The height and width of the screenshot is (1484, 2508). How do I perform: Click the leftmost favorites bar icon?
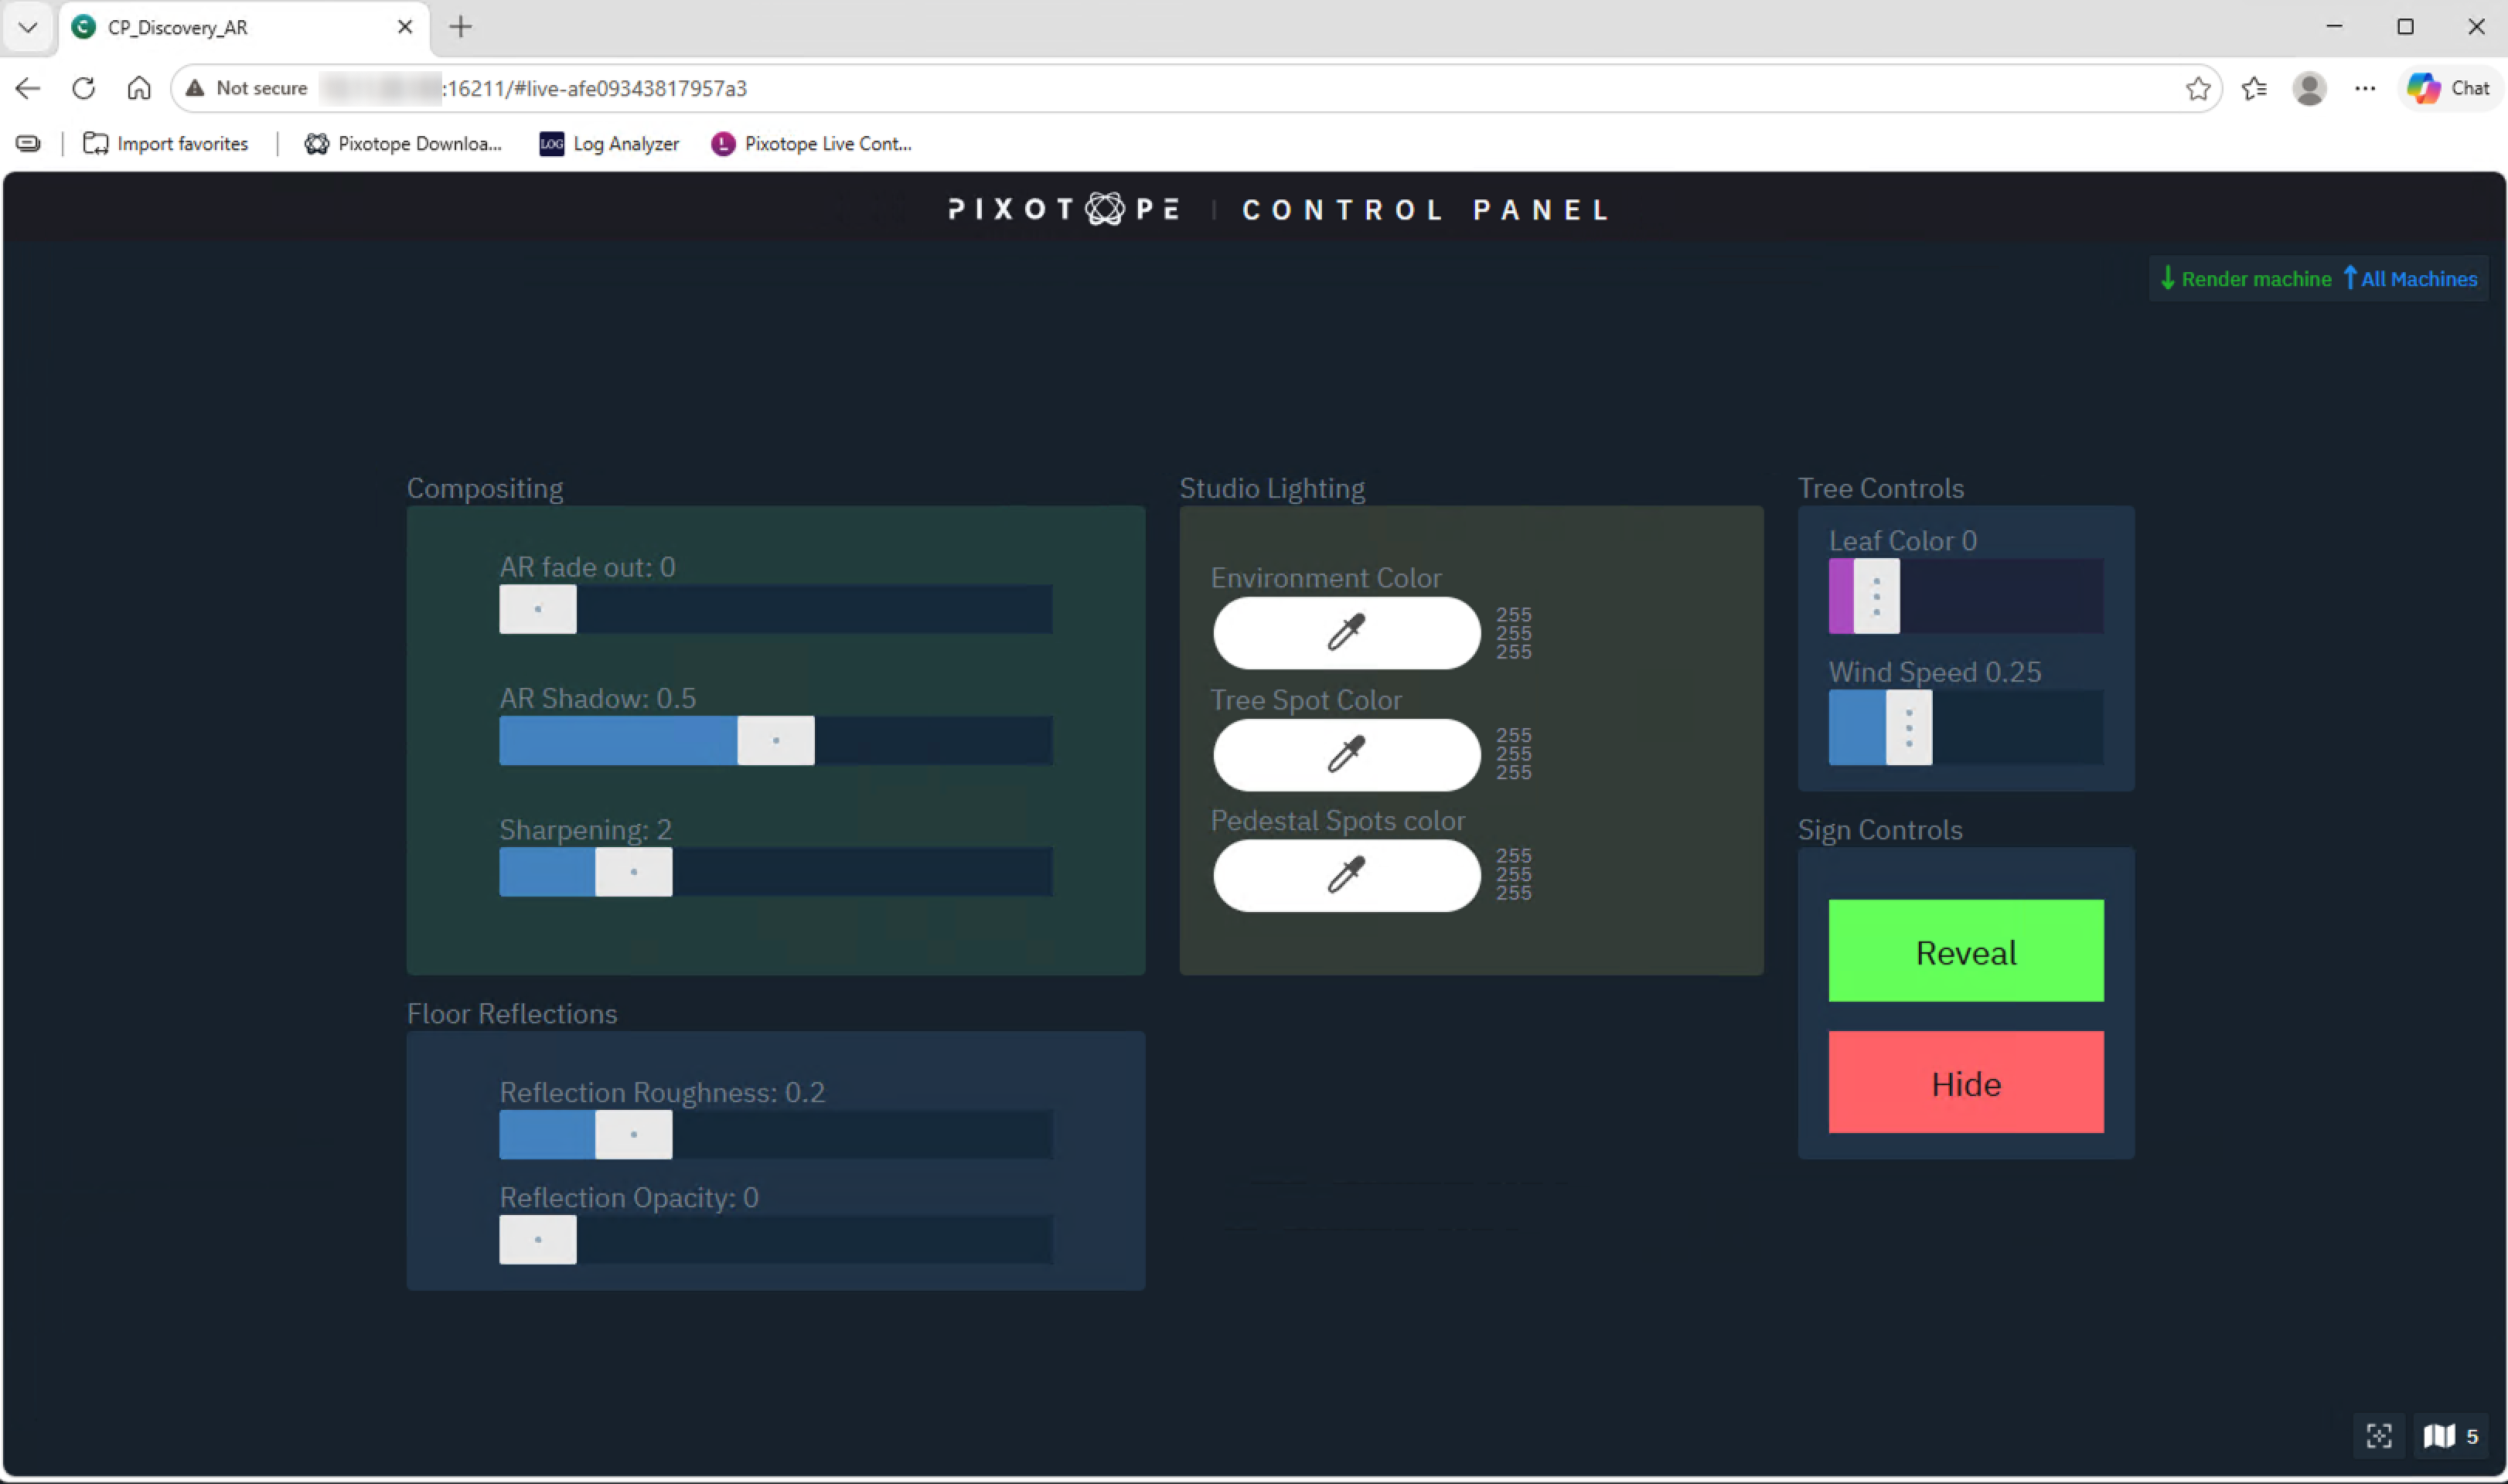click(28, 144)
